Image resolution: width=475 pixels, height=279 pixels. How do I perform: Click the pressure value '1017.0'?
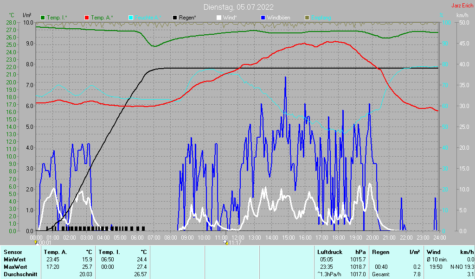(x=358, y=274)
